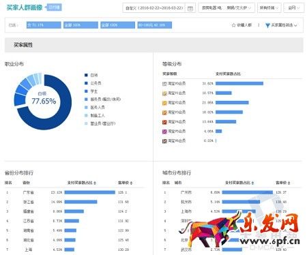Open the 全网 scope dropdown

pos(294,8)
